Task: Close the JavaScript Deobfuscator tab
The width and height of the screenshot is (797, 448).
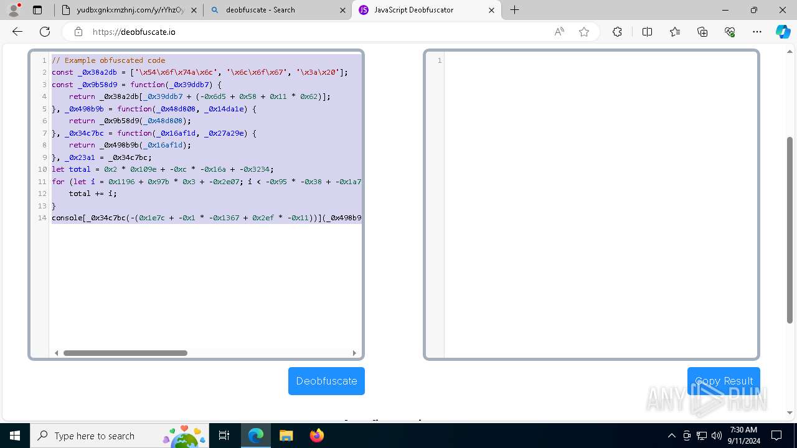Action: click(x=491, y=10)
